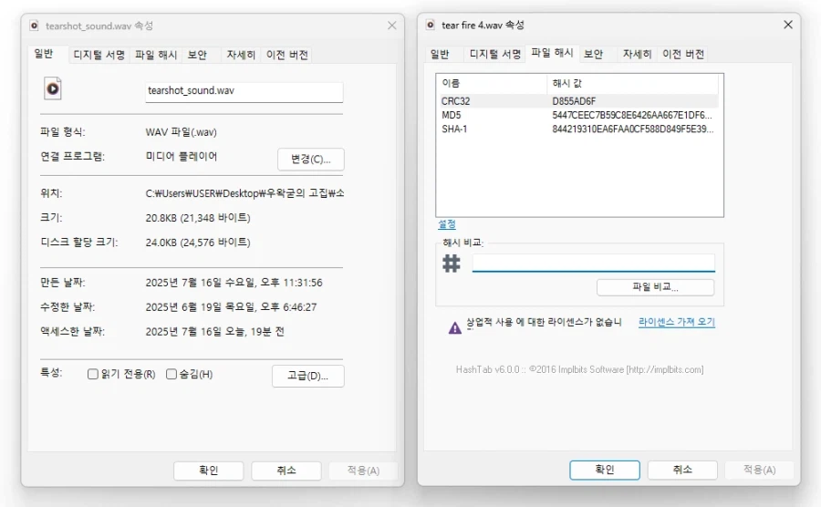Click the location path C:\Users\USER\Desktop
Screen dimensions: 821x507
coord(244,193)
